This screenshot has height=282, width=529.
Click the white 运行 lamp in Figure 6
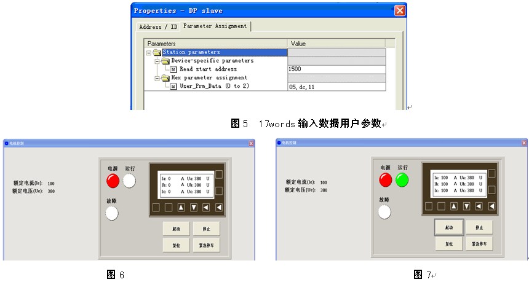(129, 181)
